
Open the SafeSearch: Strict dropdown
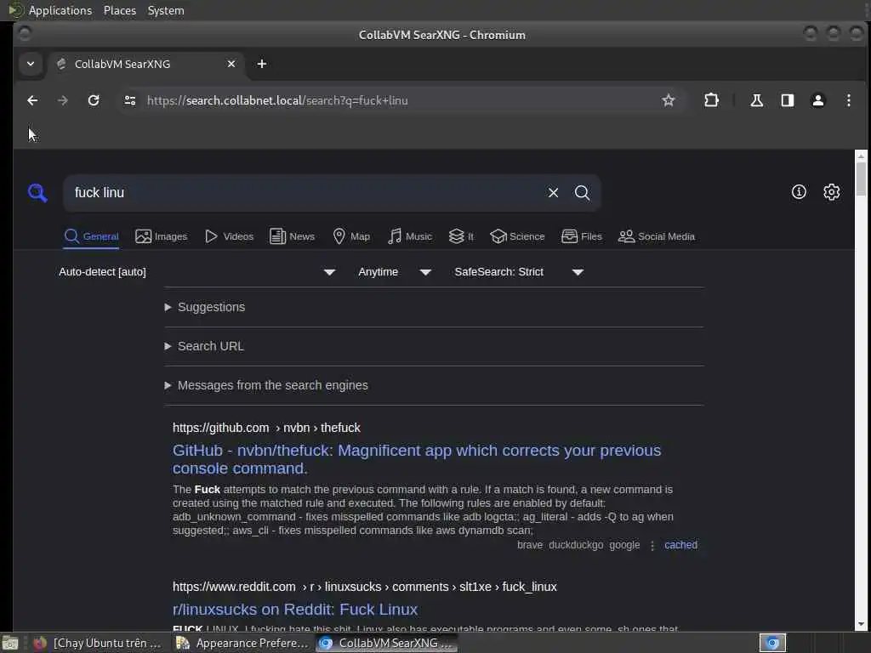pyautogui.click(x=519, y=272)
